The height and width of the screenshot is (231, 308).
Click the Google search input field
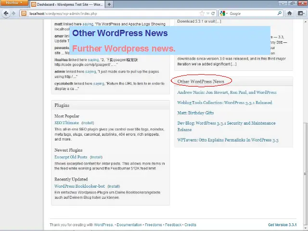click(253, 13)
